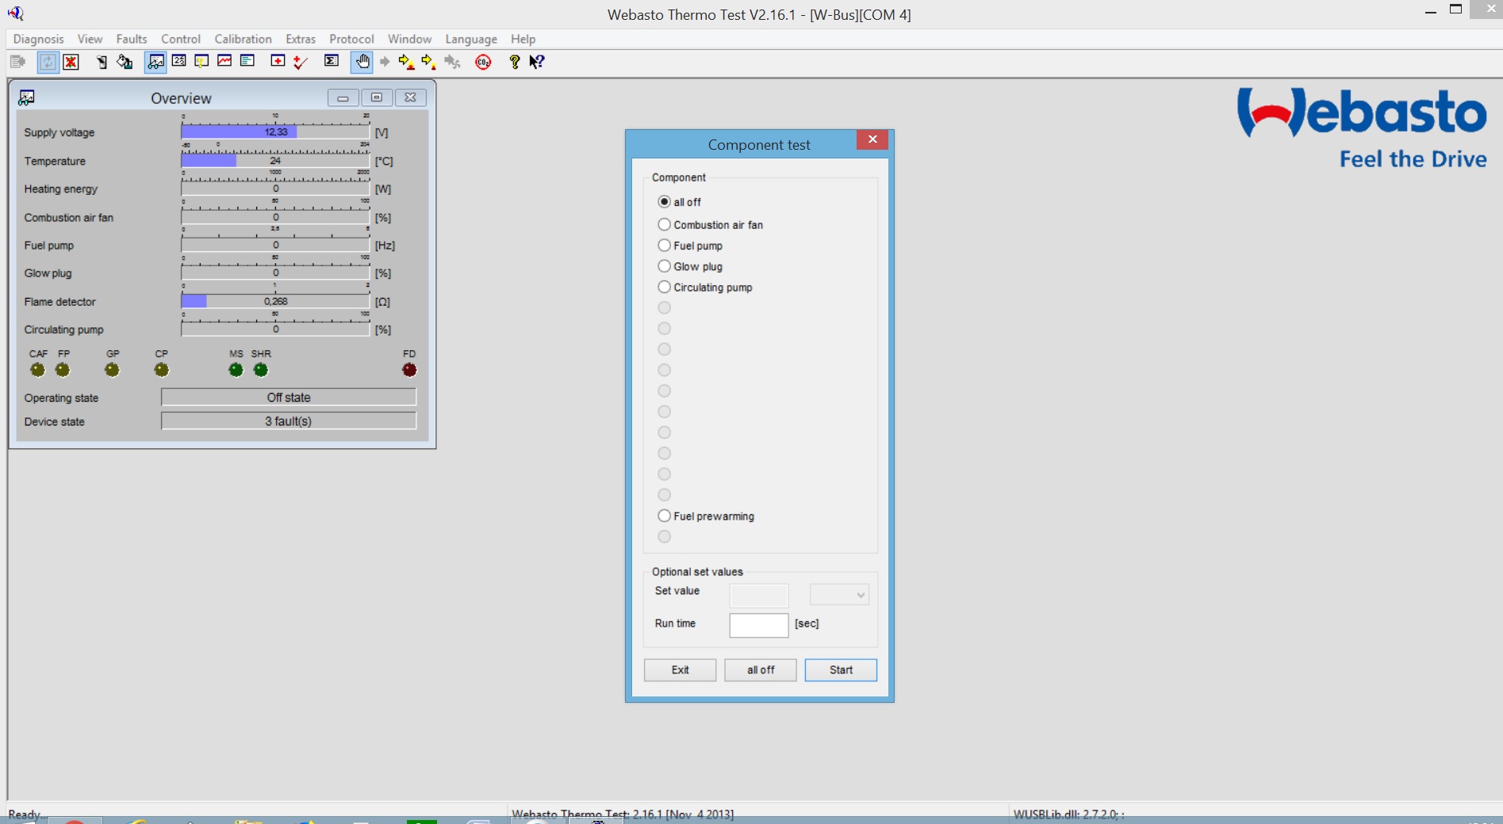Click yellow arrow icon right of gray arrow
This screenshot has height=824, width=1503.
point(407,62)
